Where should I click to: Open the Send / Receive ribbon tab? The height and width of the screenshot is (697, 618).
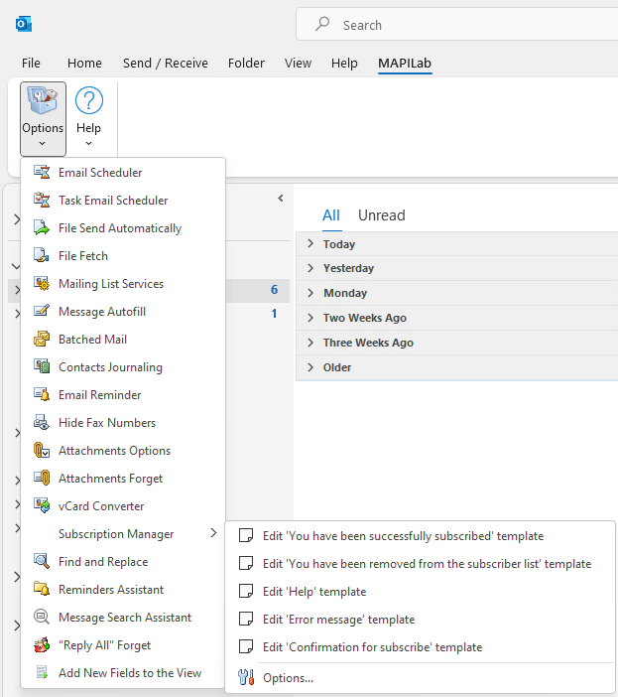click(165, 63)
